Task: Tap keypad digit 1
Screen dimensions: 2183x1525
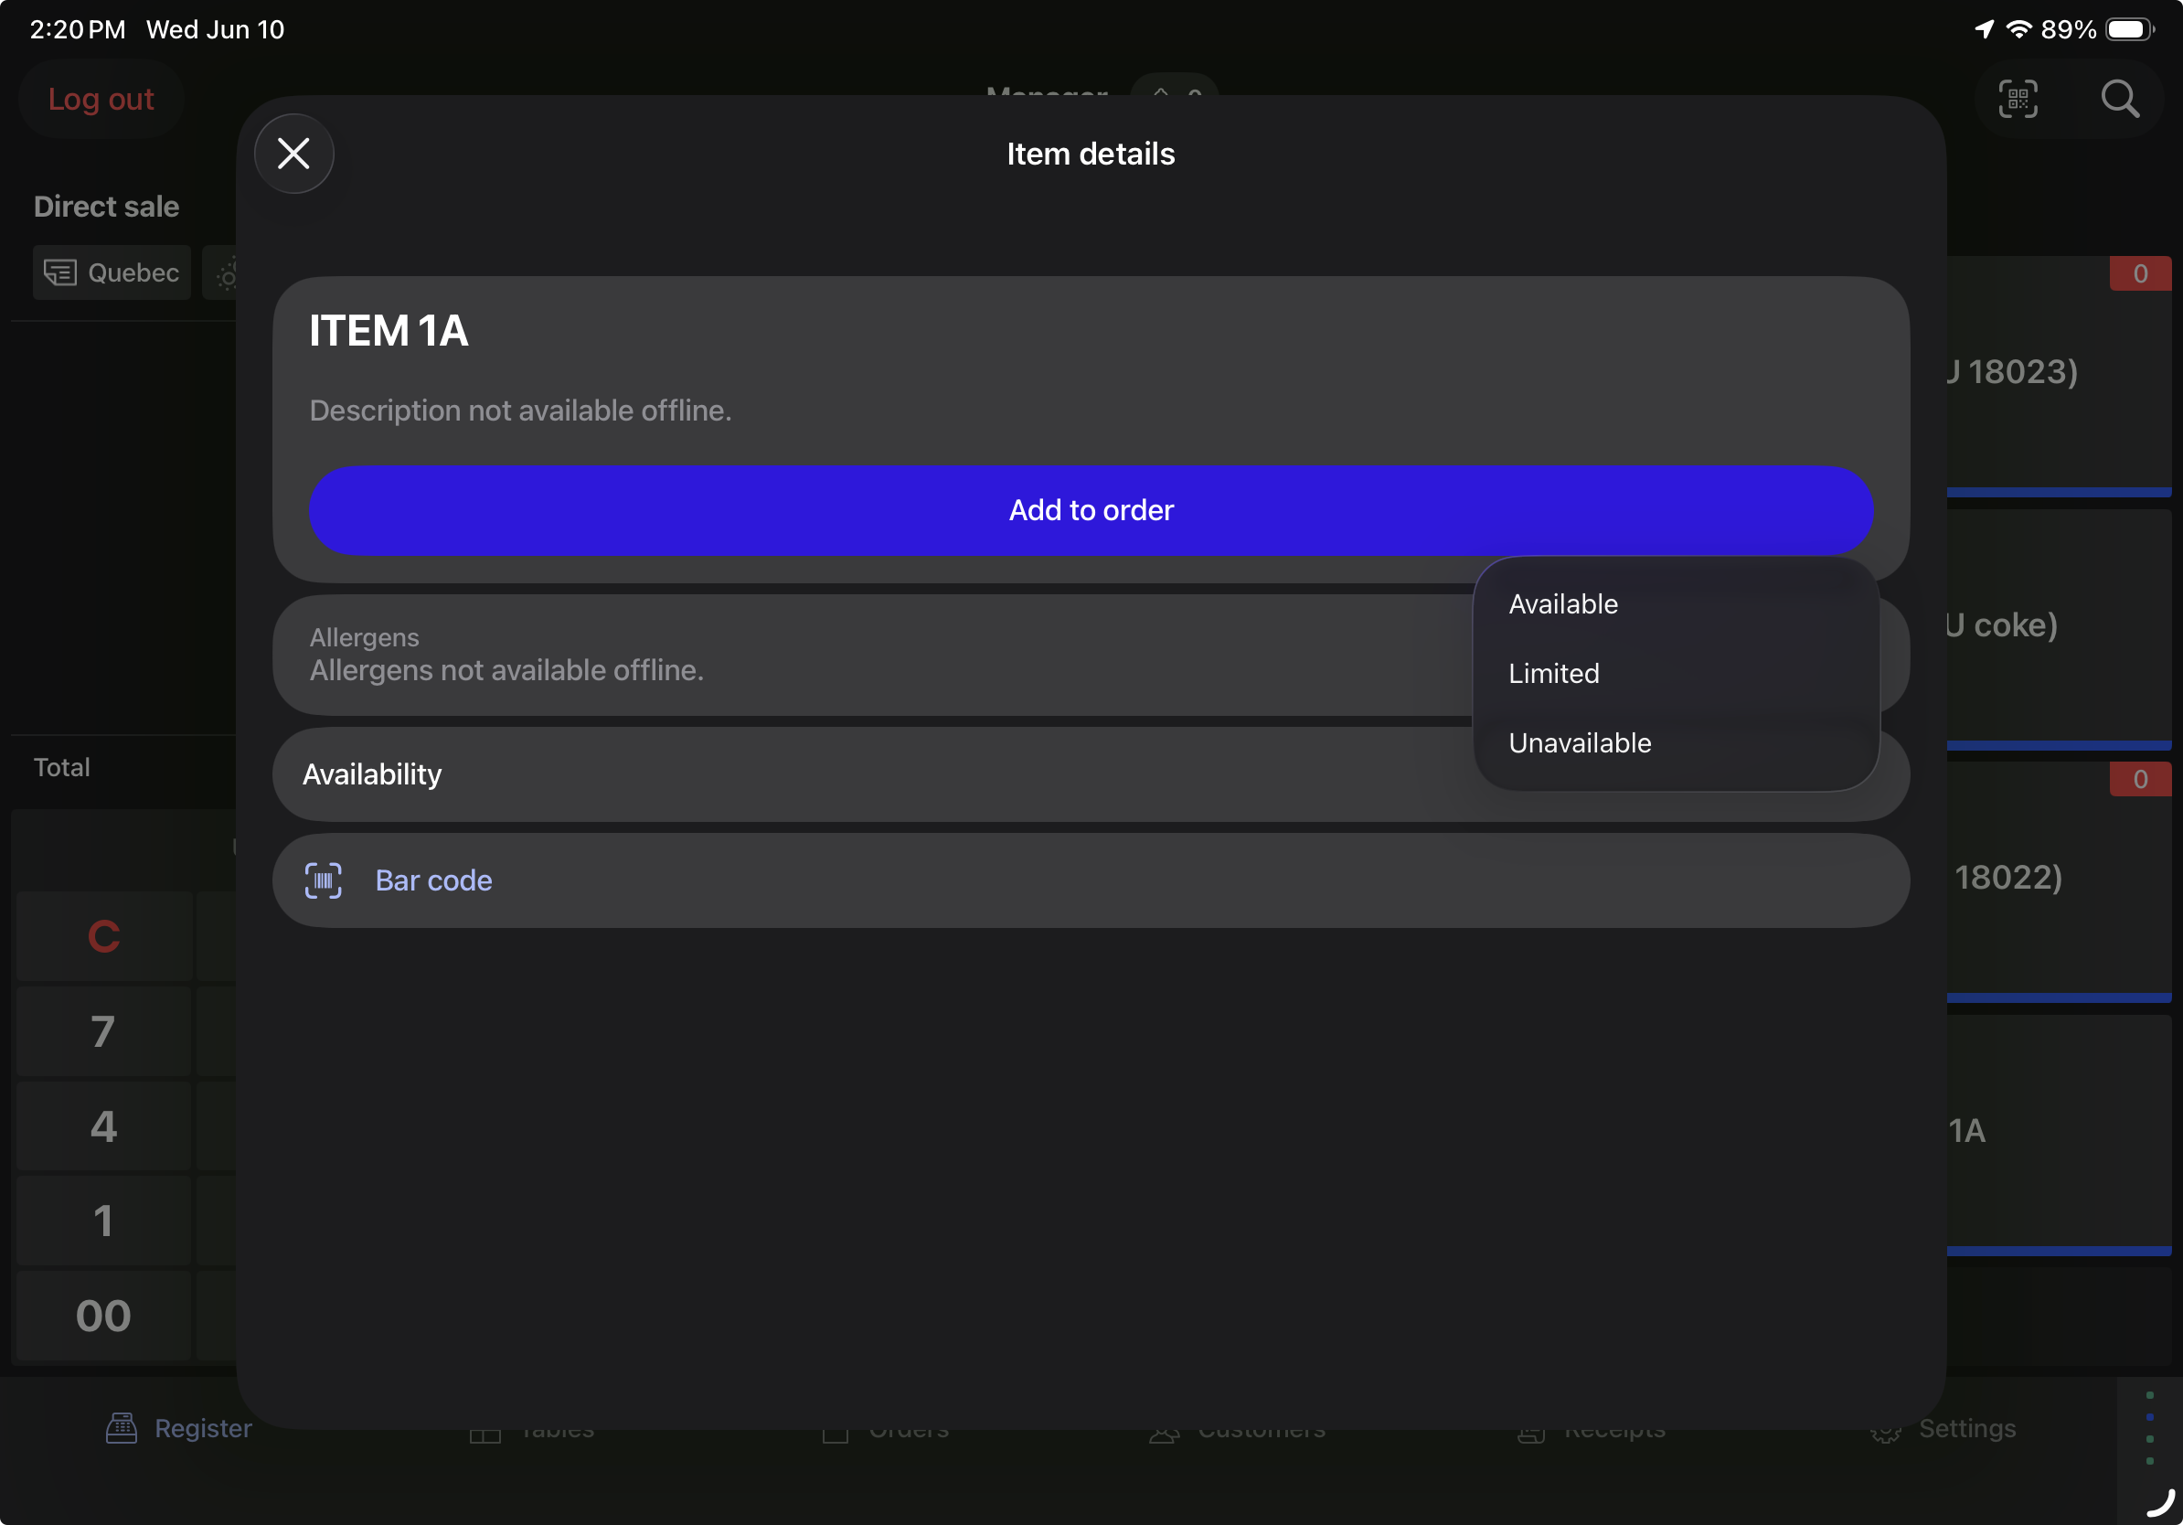Action: coord(103,1221)
